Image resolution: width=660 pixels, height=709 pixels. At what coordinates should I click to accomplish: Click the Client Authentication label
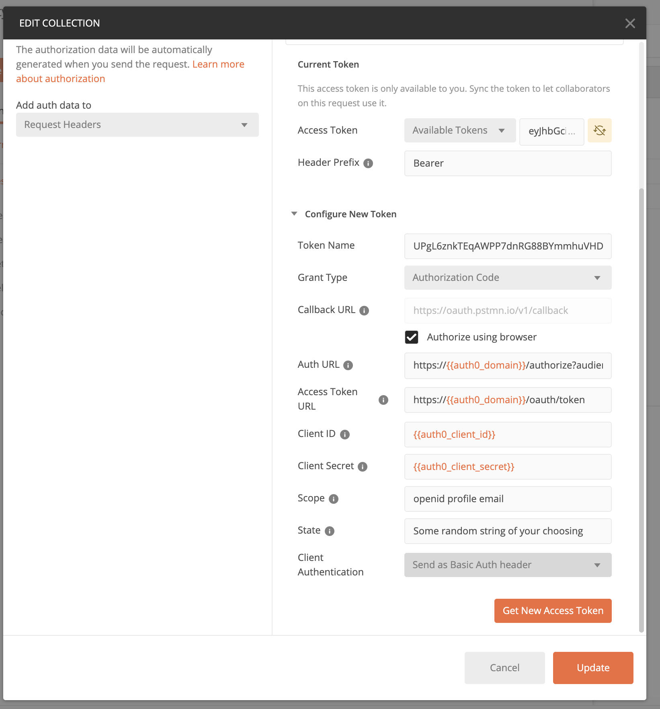coord(330,565)
